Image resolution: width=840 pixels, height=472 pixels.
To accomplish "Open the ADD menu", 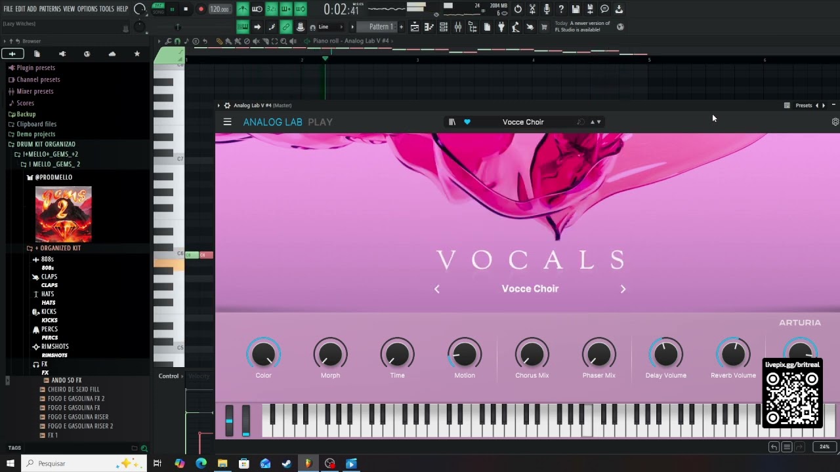I will [31, 9].
